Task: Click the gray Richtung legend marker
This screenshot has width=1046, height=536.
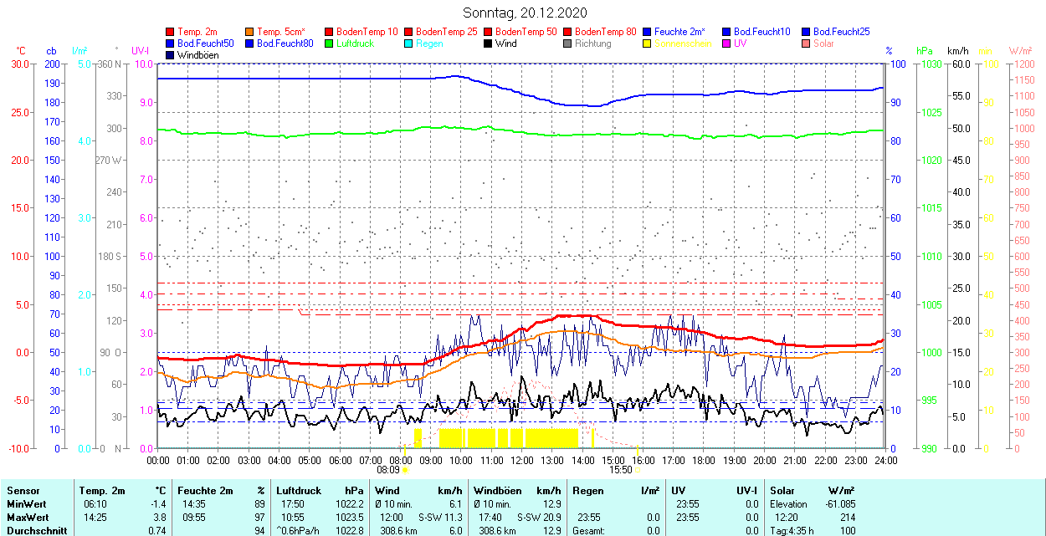Action: (x=568, y=43)
